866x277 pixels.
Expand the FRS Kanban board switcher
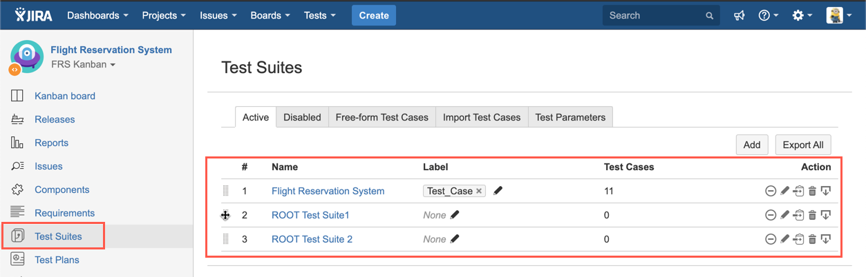pyautogui.click(x=83, y=65)
